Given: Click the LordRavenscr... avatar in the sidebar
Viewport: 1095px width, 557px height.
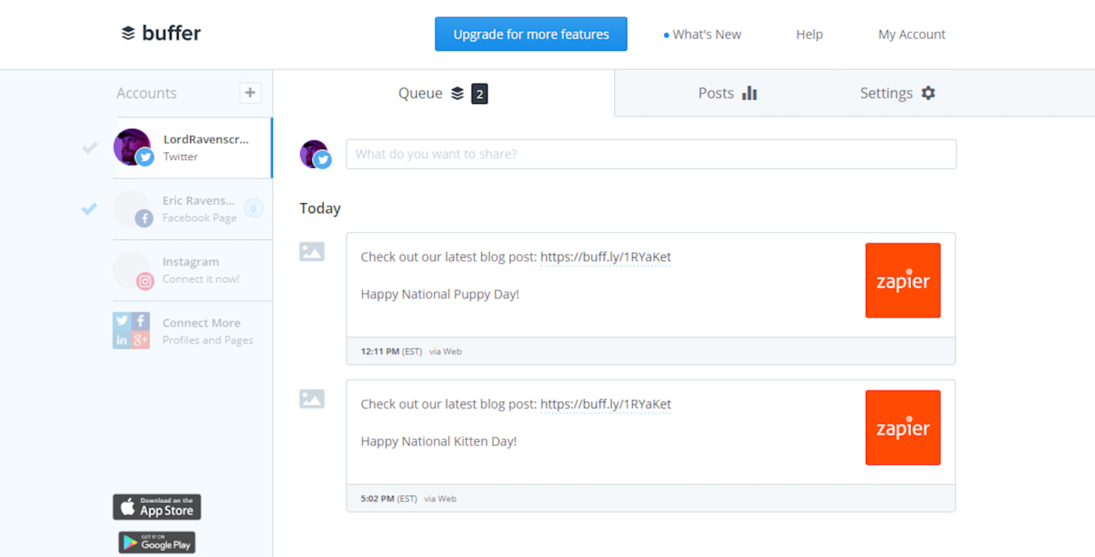Looking at the screenshot, I should click(x=132, y=147).
